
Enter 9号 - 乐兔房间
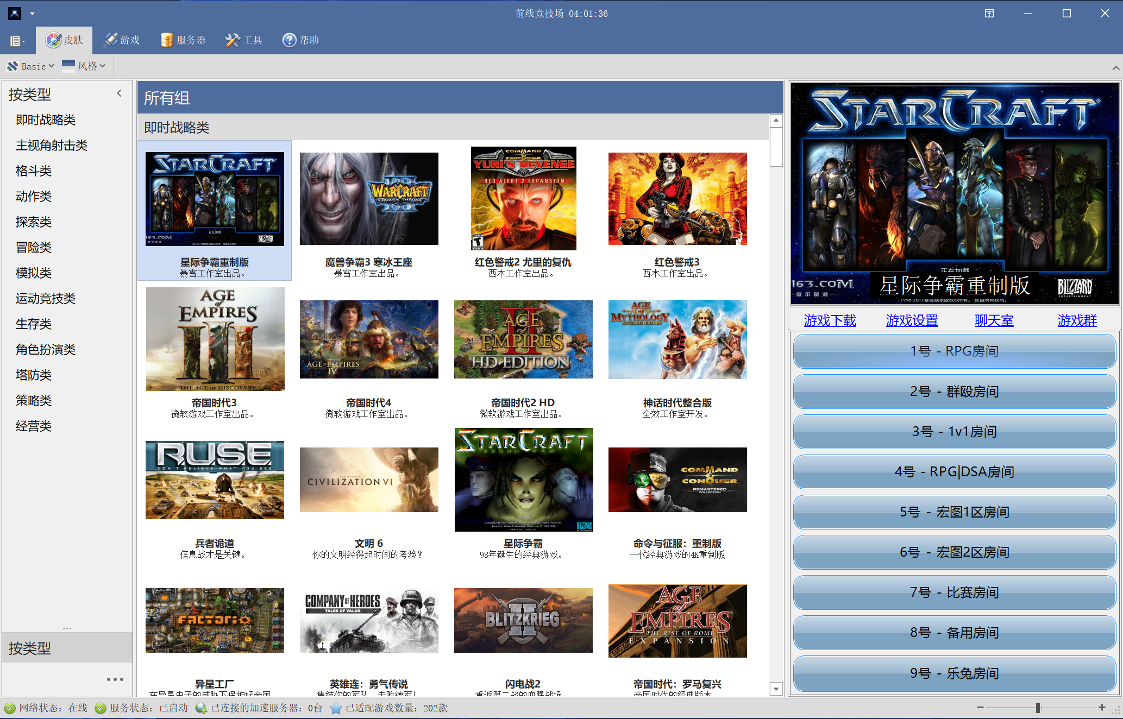[955, 673]
